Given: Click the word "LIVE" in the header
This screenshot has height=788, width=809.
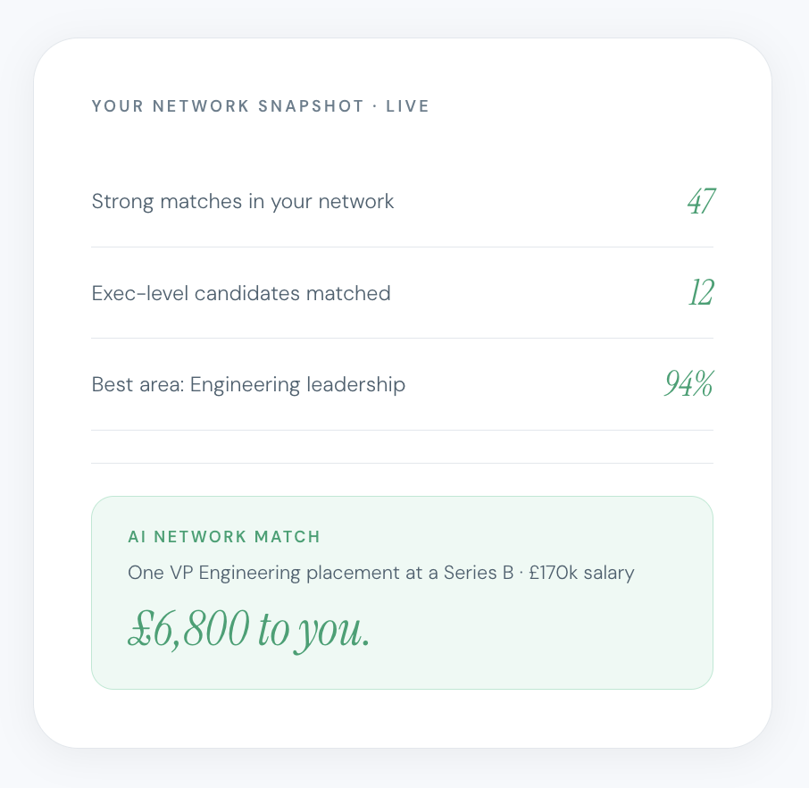Looking at the screenshot, I should [407, 106].
